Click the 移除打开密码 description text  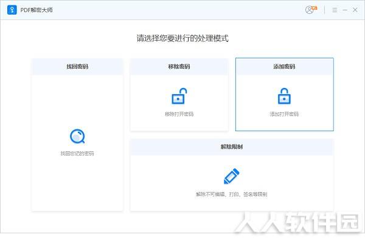click(179, 114)
